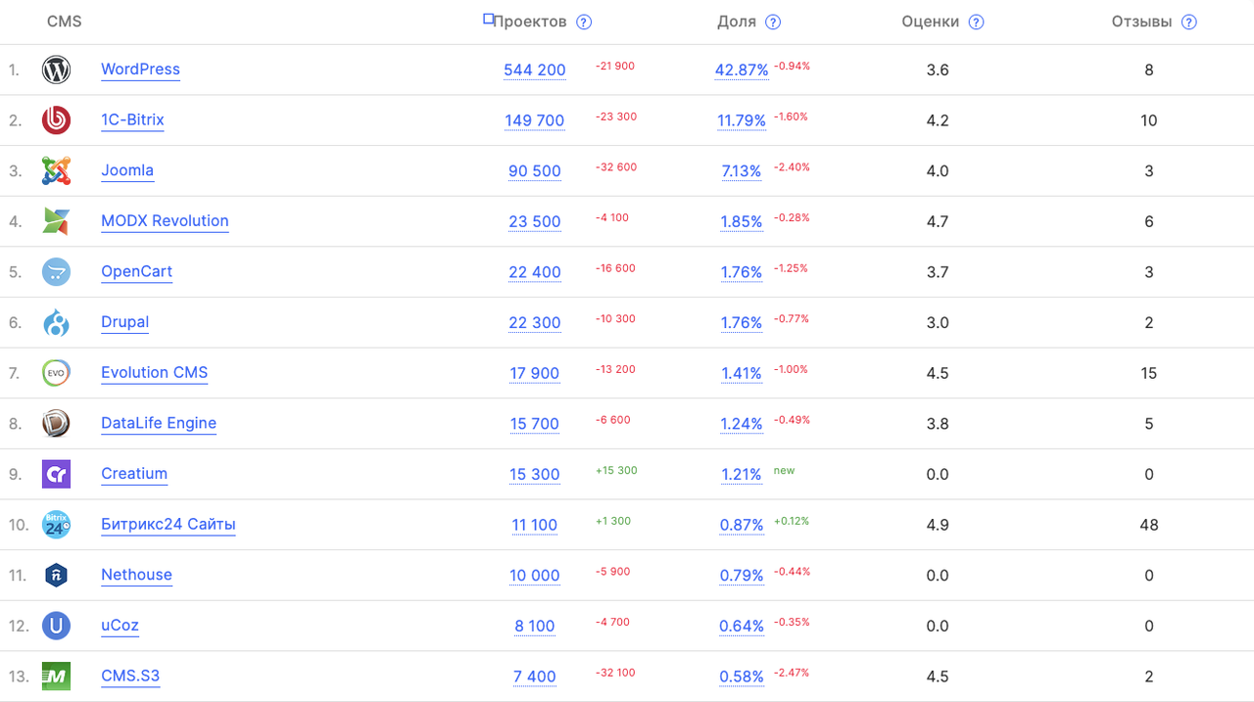The height and width of the screenshot is (702, 1254).
Task: Click Joomla share value 7.13%
Action: coord(742,171)
